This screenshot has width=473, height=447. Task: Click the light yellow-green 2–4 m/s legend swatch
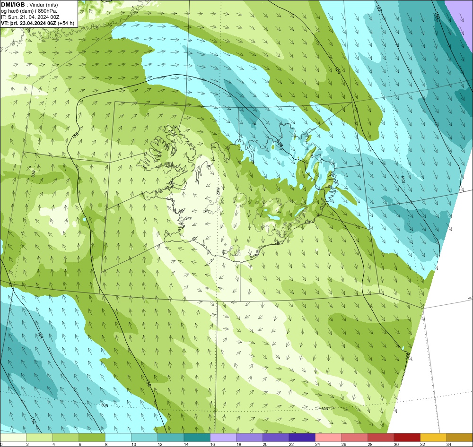[40, 438]
